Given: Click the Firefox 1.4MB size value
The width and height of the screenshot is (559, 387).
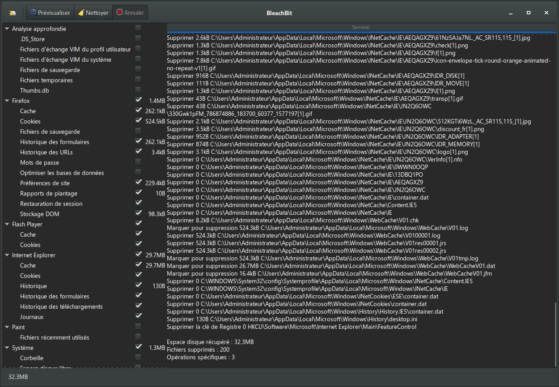Looking at the screenshot, I should click(x=157, y=101).
